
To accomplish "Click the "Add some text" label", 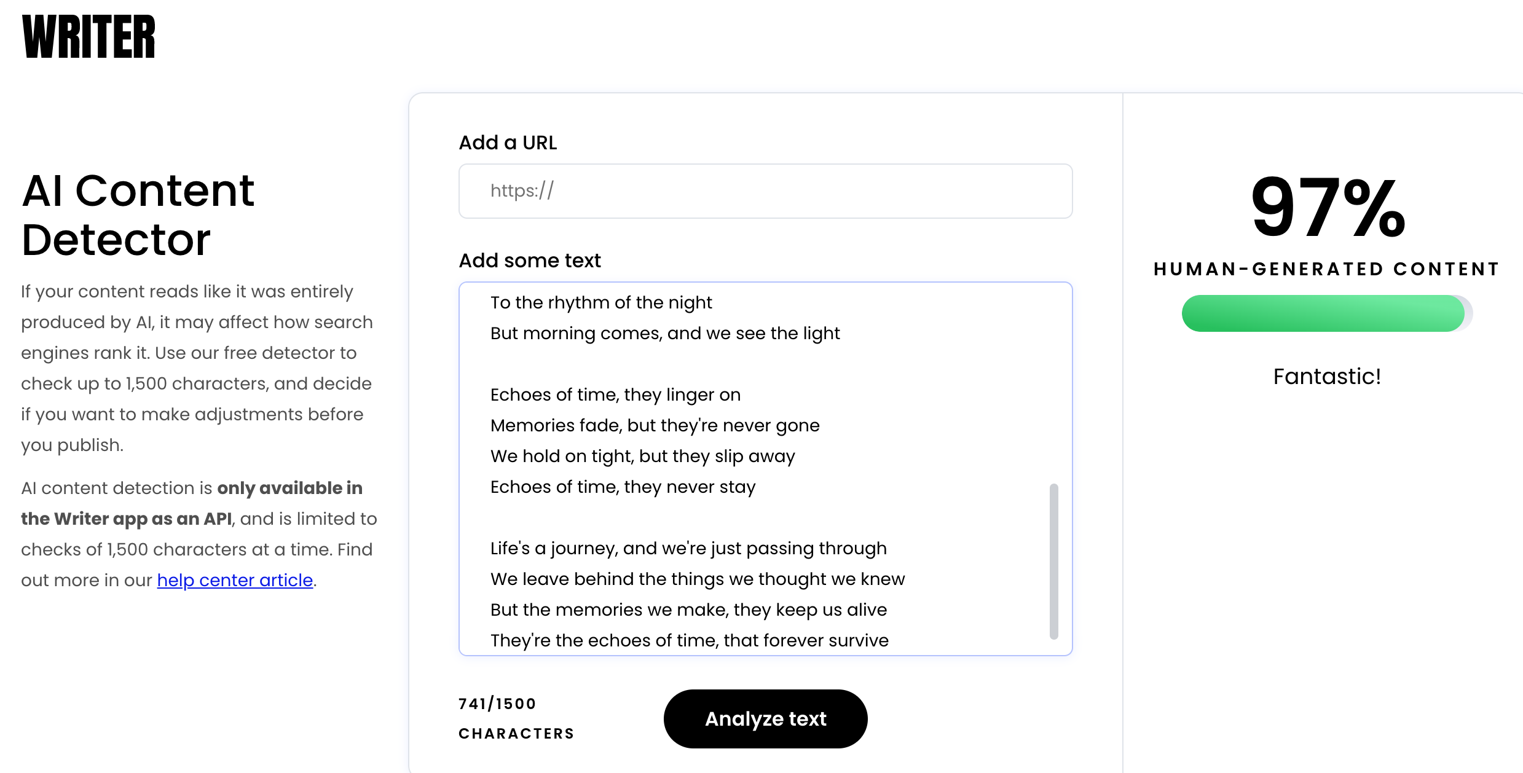I will [530, 261].
